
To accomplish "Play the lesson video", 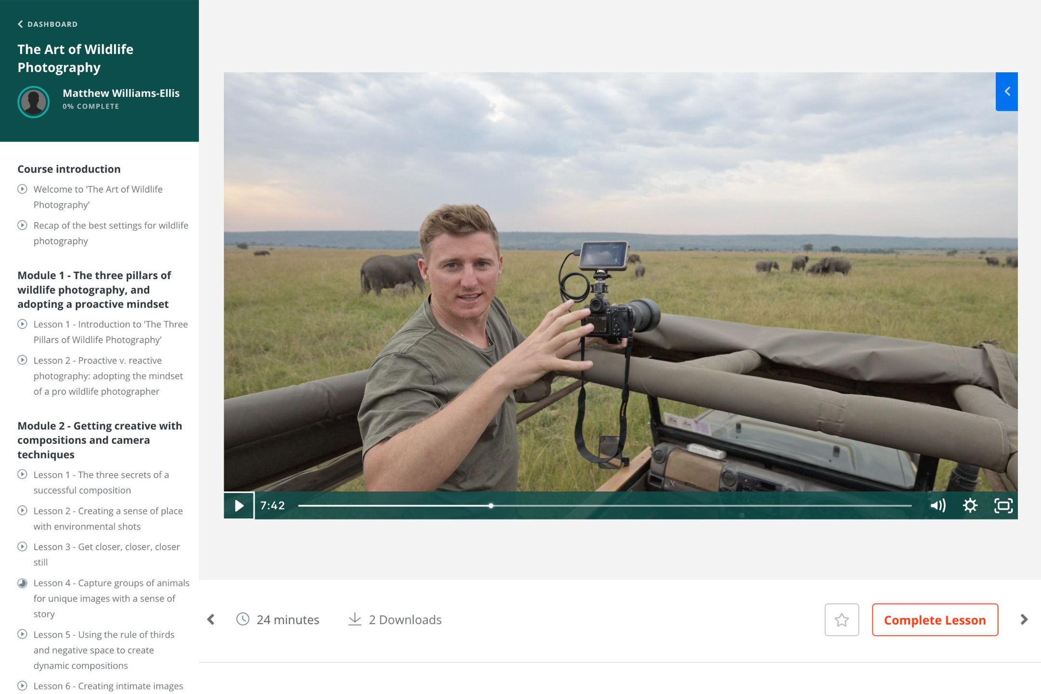I will (239, 506).
